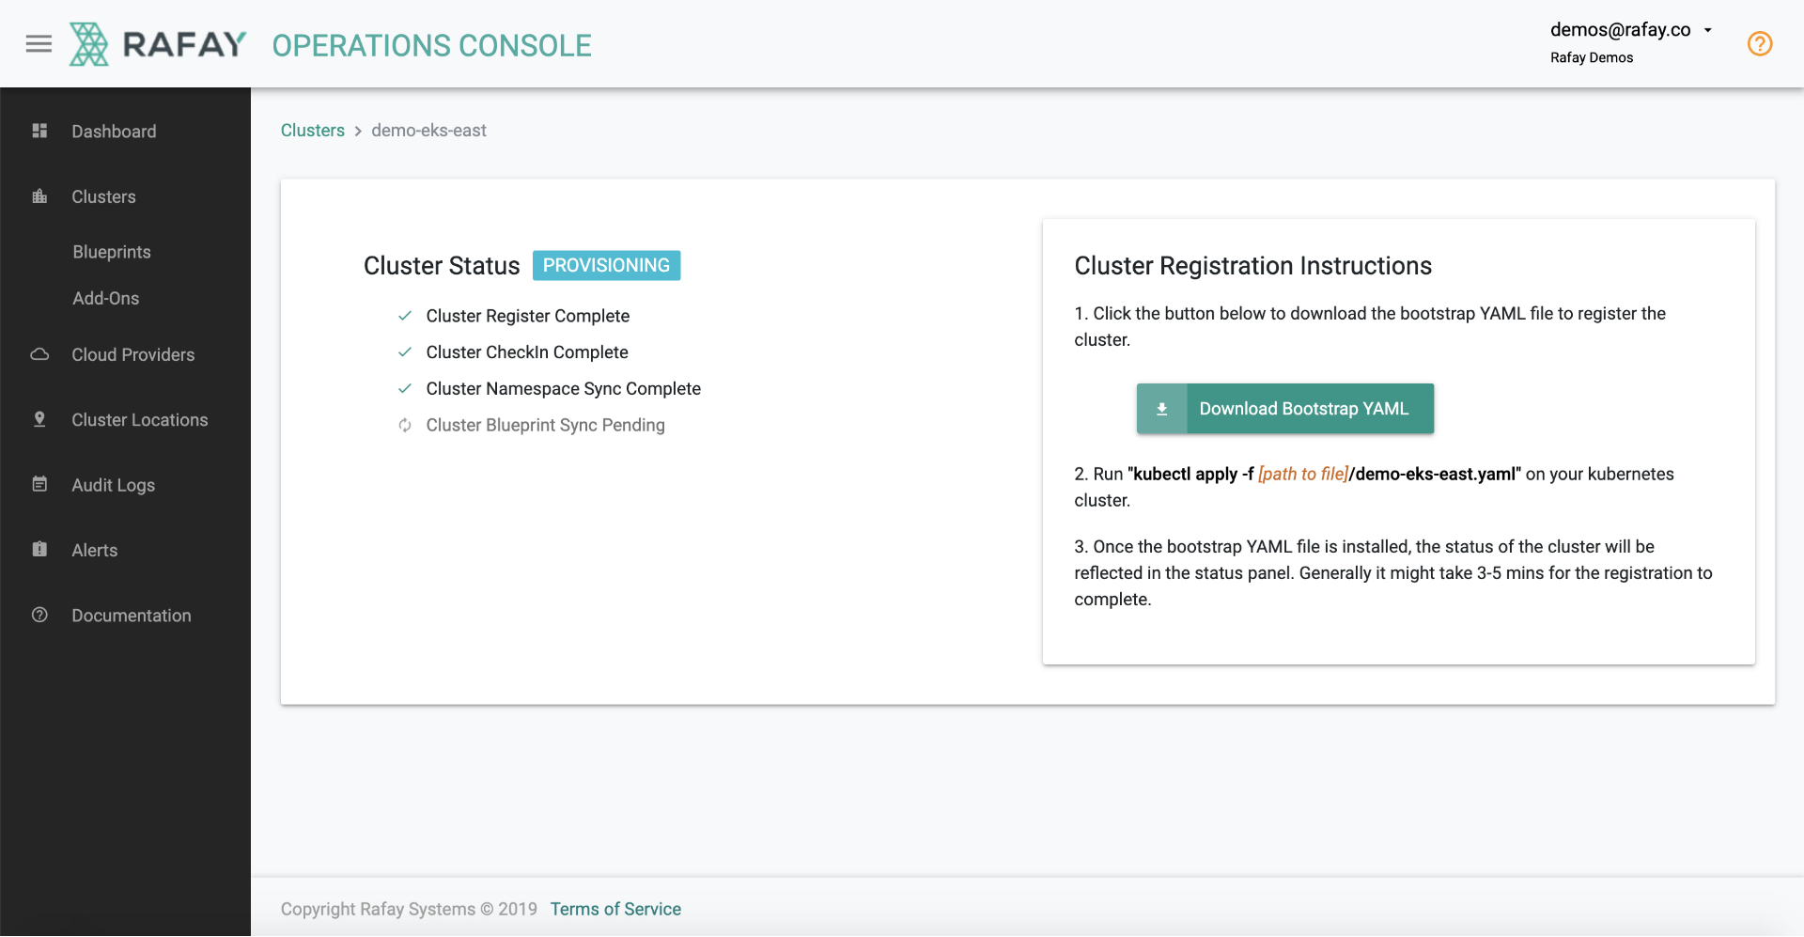Expand the demos@rafay.co account dropdown
This screenshot has width=1804, height=937.
(1631, 30)
